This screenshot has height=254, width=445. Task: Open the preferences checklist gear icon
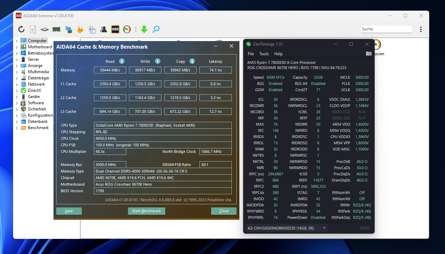92,29
